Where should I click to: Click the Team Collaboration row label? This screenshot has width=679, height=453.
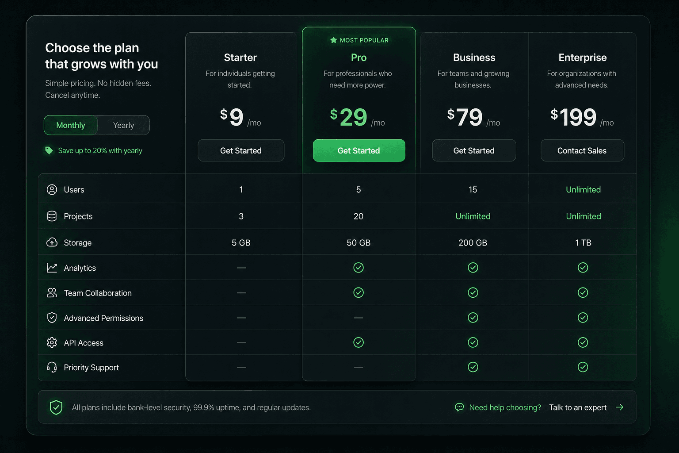98,293
